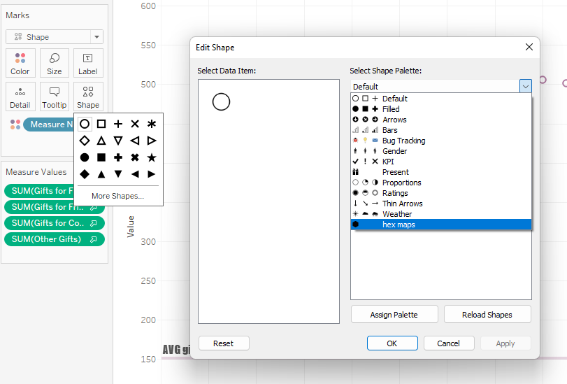The image size is (567, 384).
Task: Confirm with the OK button
Action: pyautogui.click(x=392, y=343)
